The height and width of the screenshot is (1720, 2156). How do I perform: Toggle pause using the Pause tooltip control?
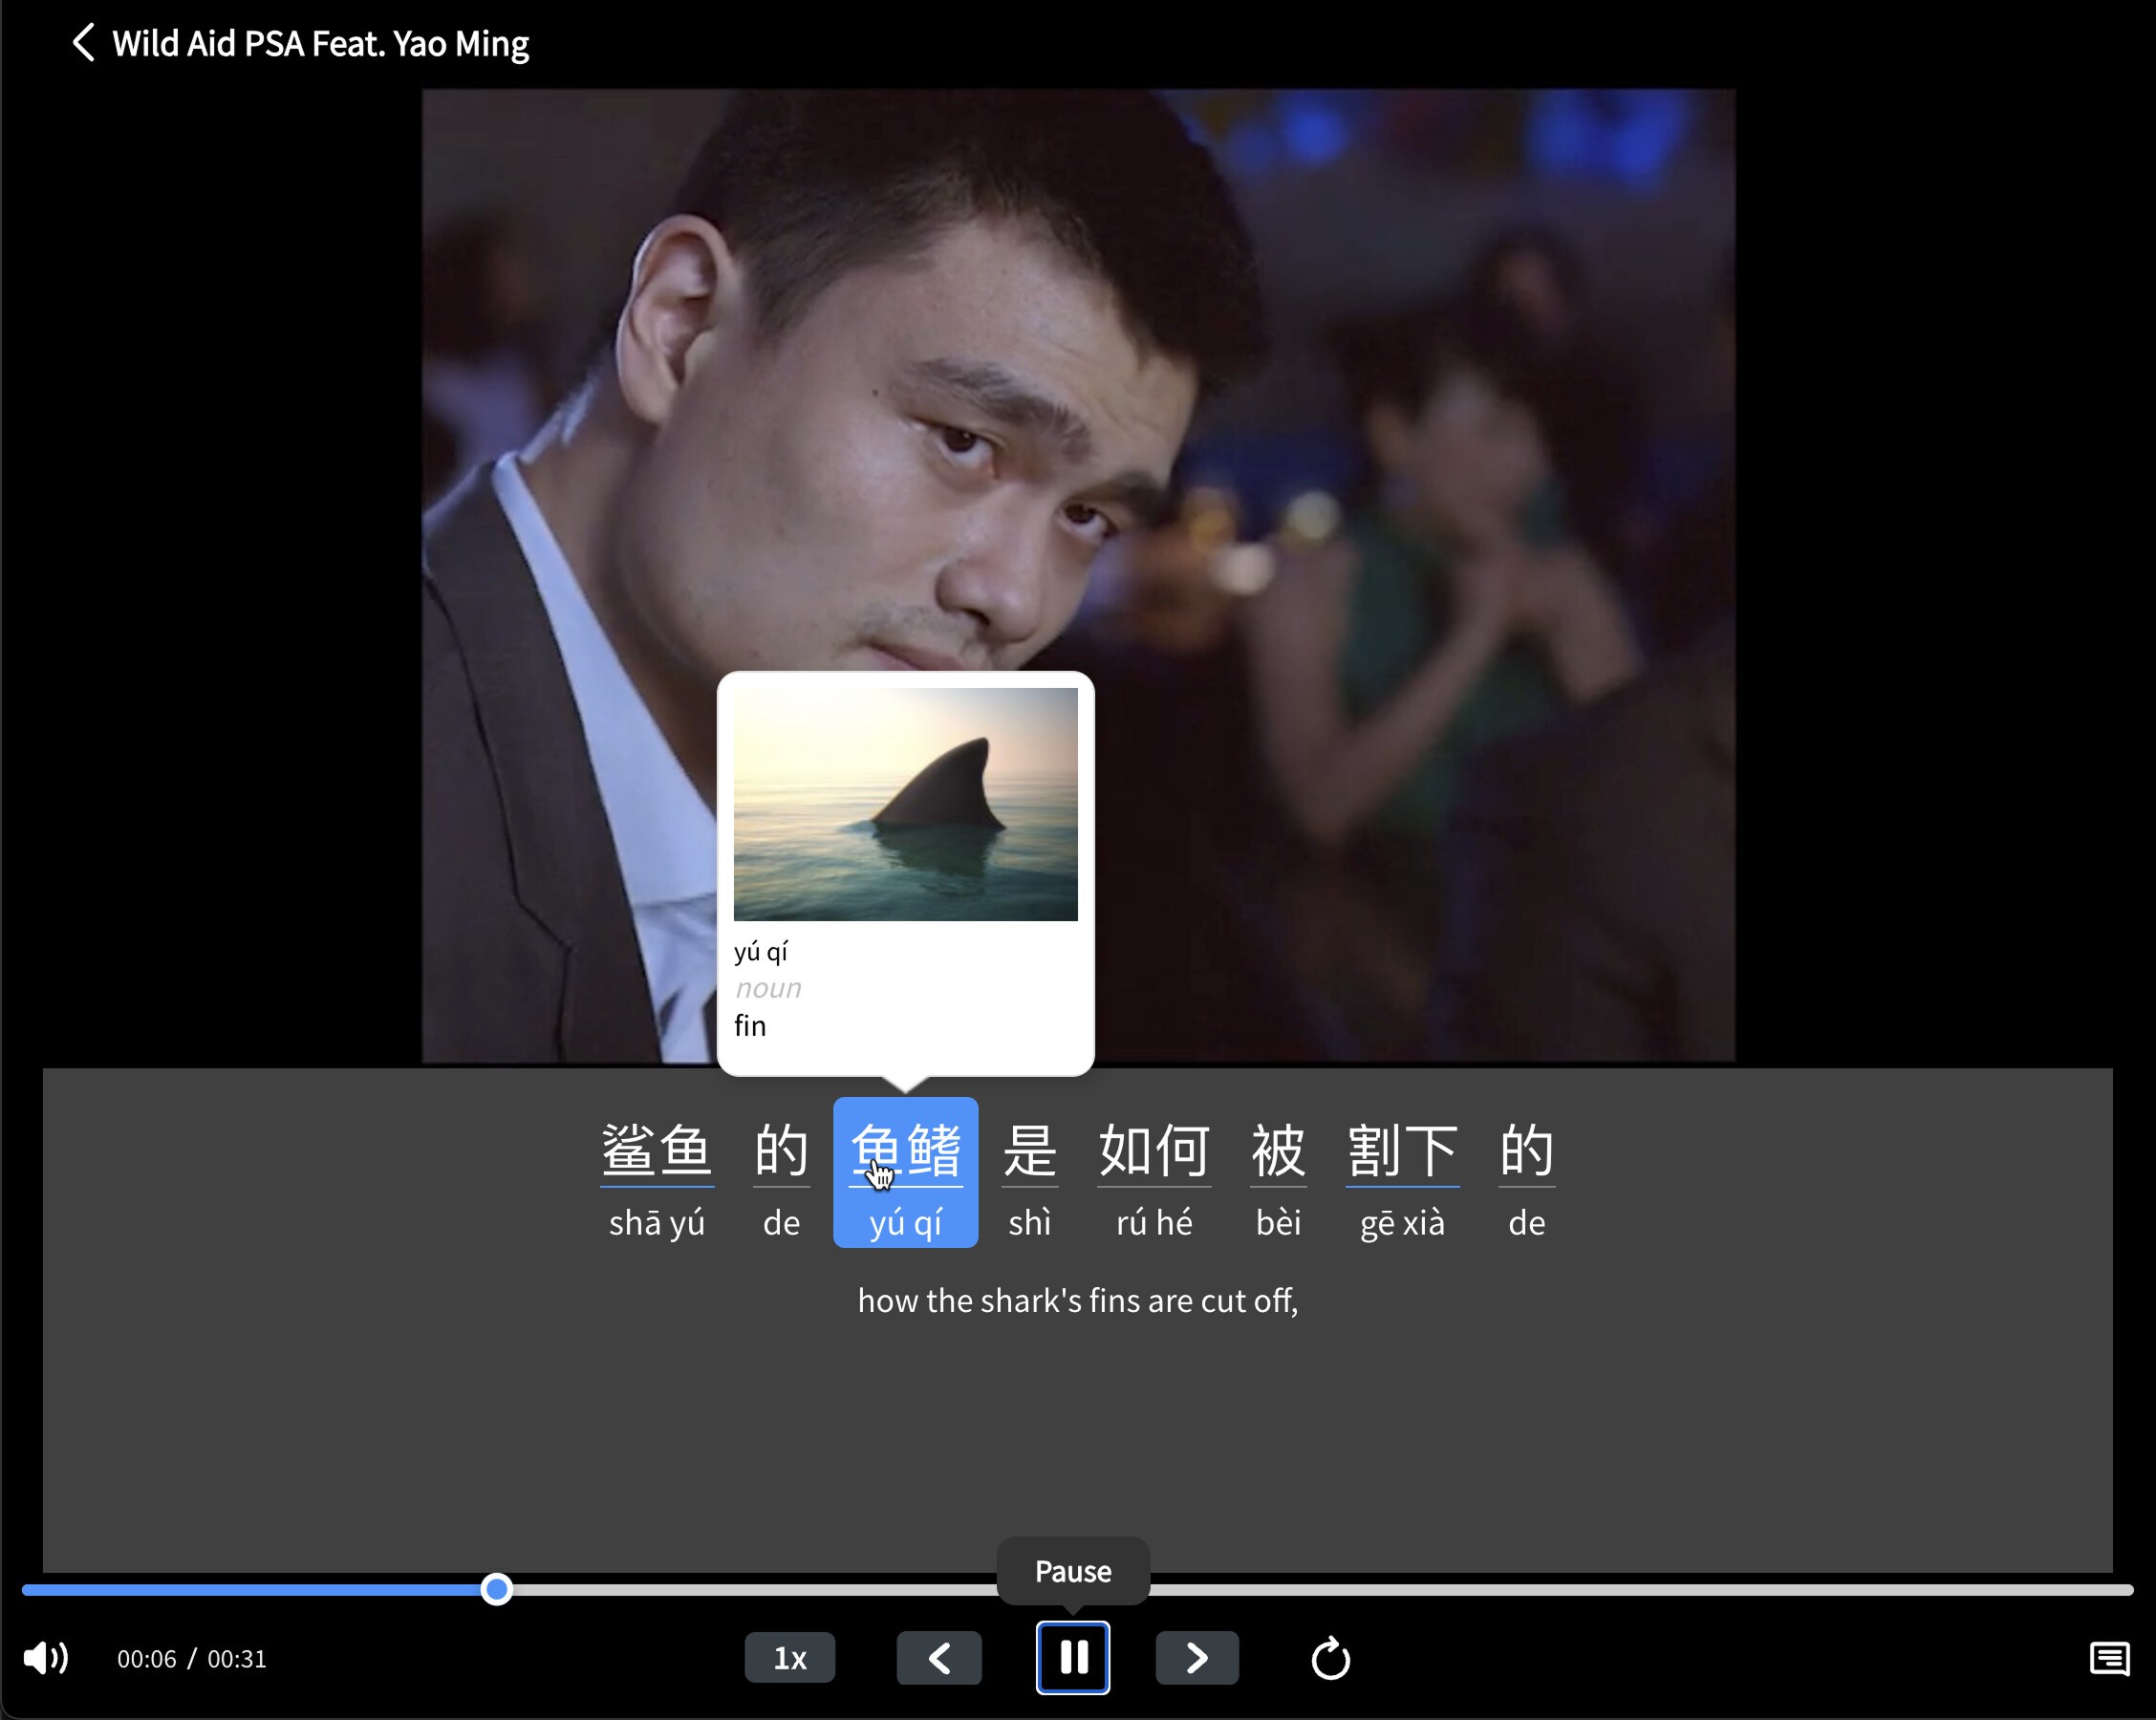tap(1072, 1572)
